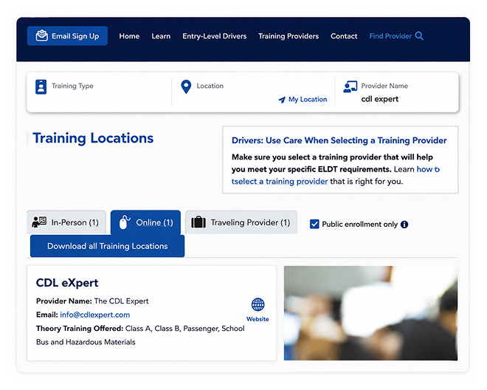Open the Contact page
Viewport: 487px width, 390px height.
344,36
